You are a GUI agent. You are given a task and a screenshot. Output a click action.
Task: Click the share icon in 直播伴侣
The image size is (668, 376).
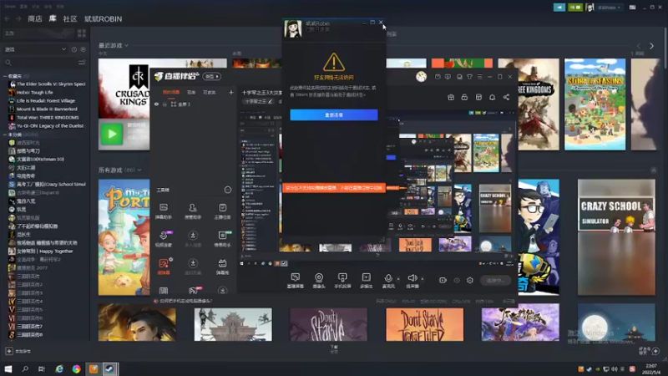tap(506, 97)
